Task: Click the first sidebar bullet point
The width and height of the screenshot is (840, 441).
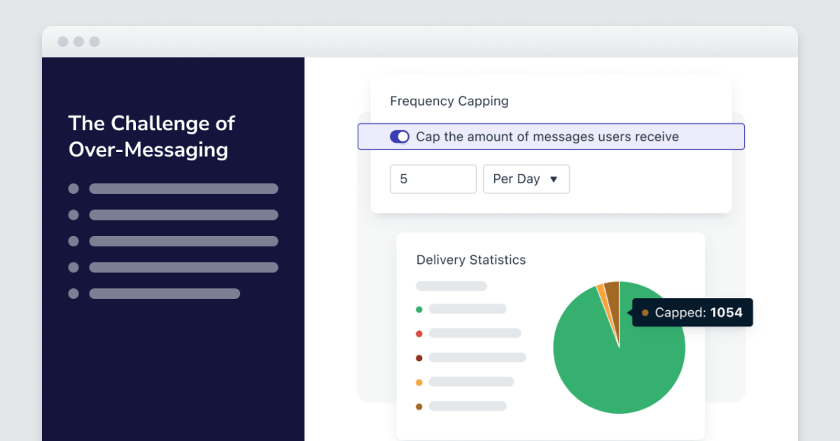Action: (x=73, y=188)
